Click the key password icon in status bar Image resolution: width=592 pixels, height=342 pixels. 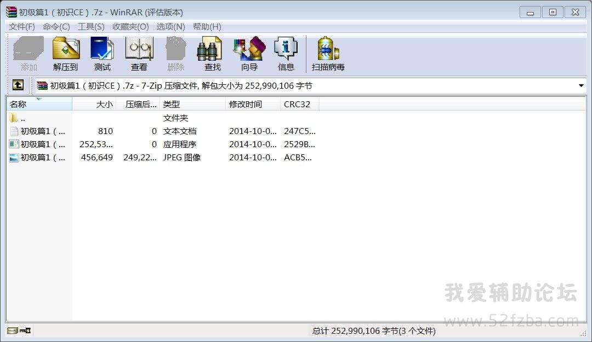25,331
